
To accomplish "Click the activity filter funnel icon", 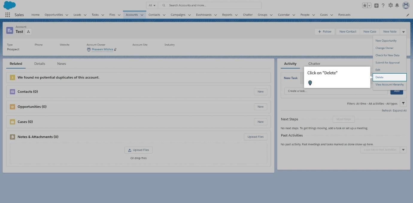I will [x=403, y=103].
